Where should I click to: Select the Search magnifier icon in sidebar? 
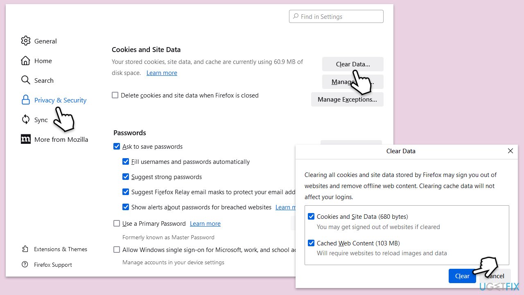(26, 80)
